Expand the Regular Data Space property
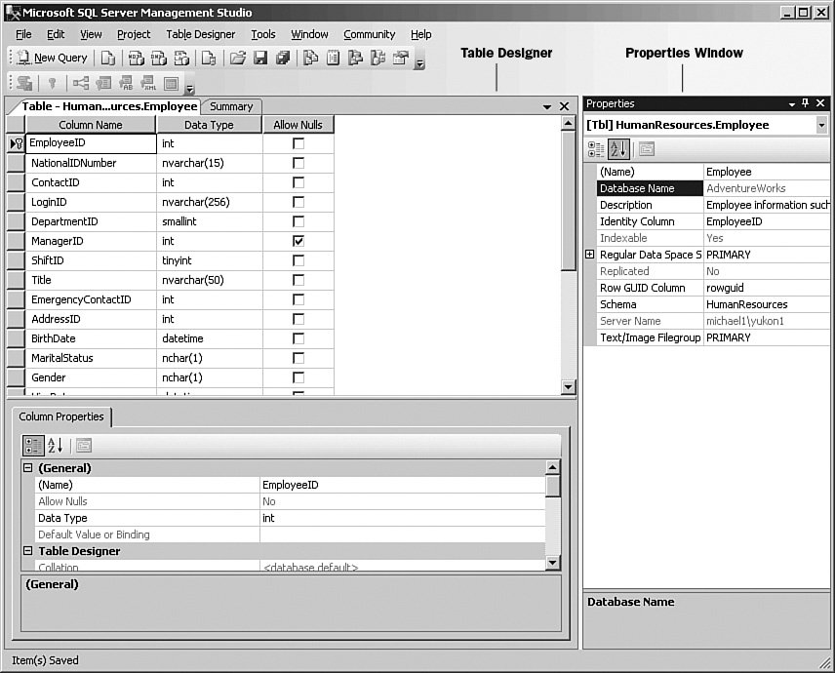835x673 pixels. pos(589,255)
